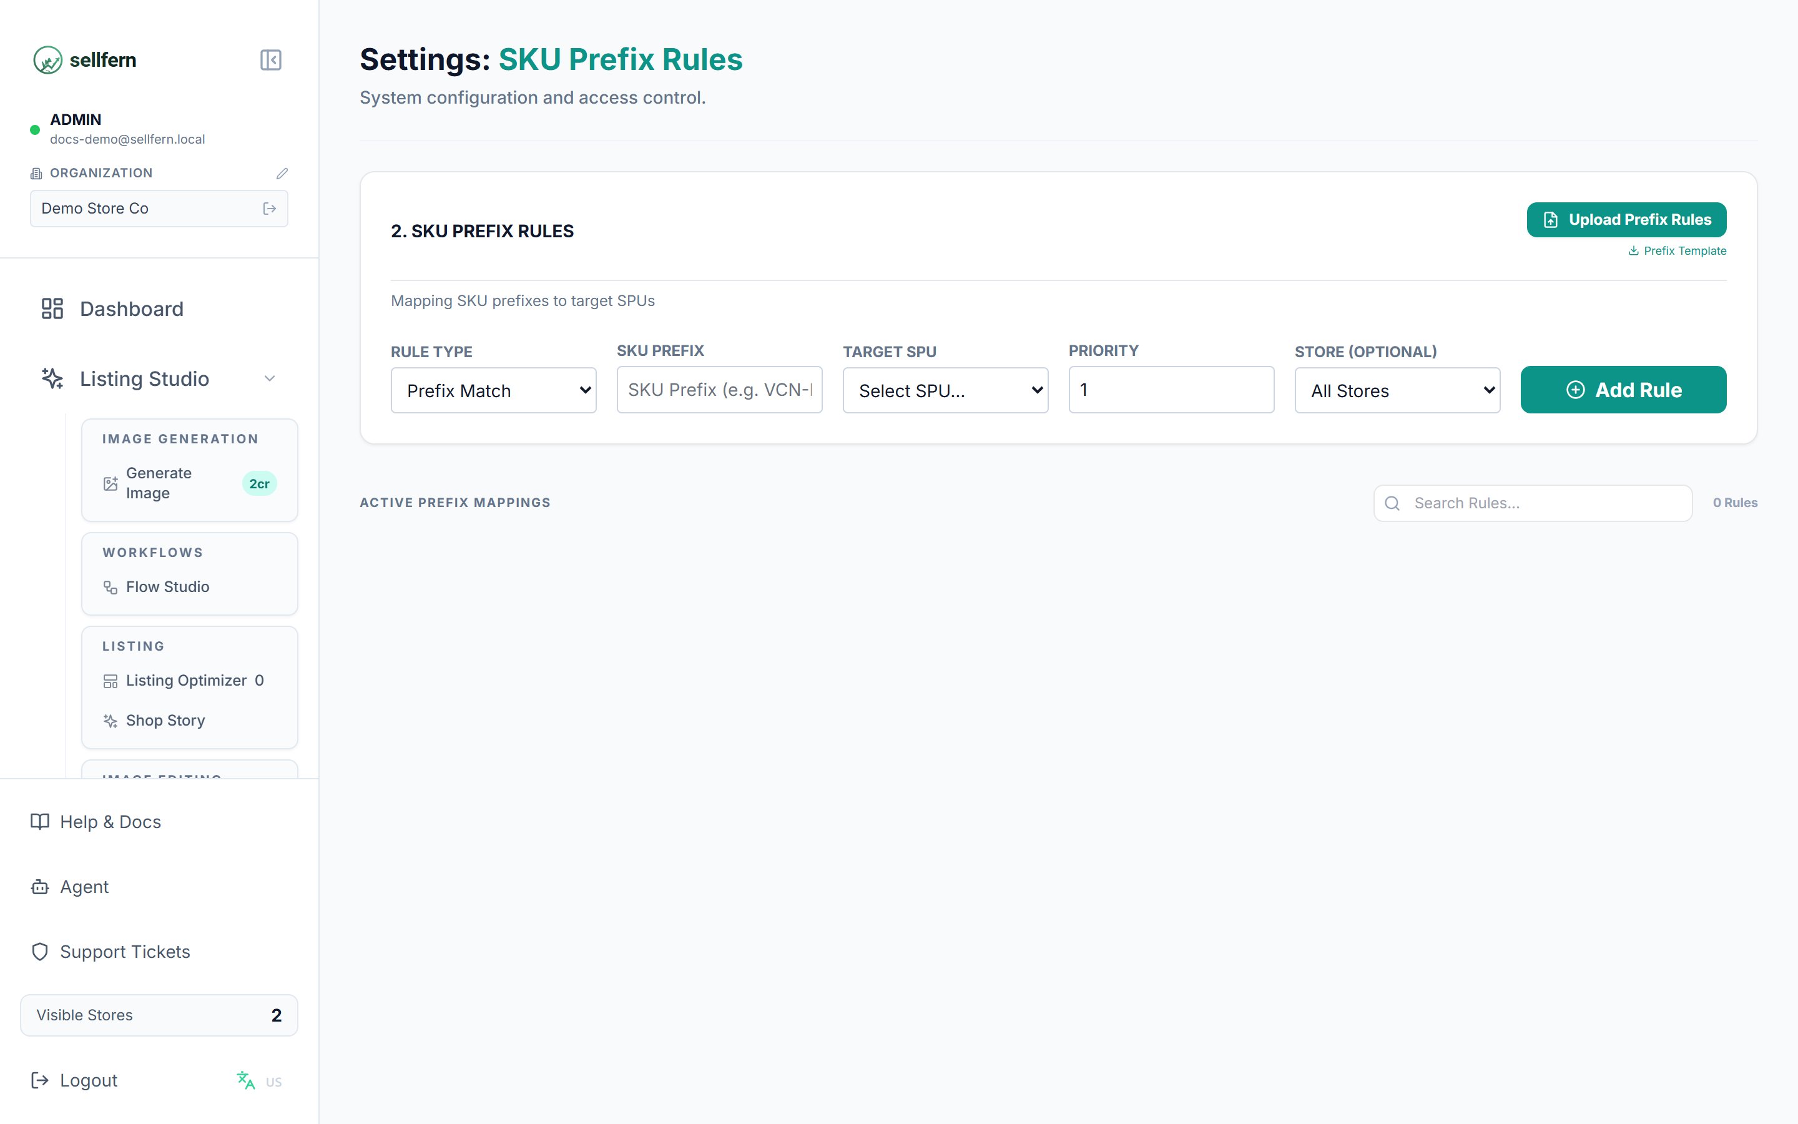1798x1124 pixels.
Task: Click the download icon beside Prefix Template
Action: [x=1634, y=250]
